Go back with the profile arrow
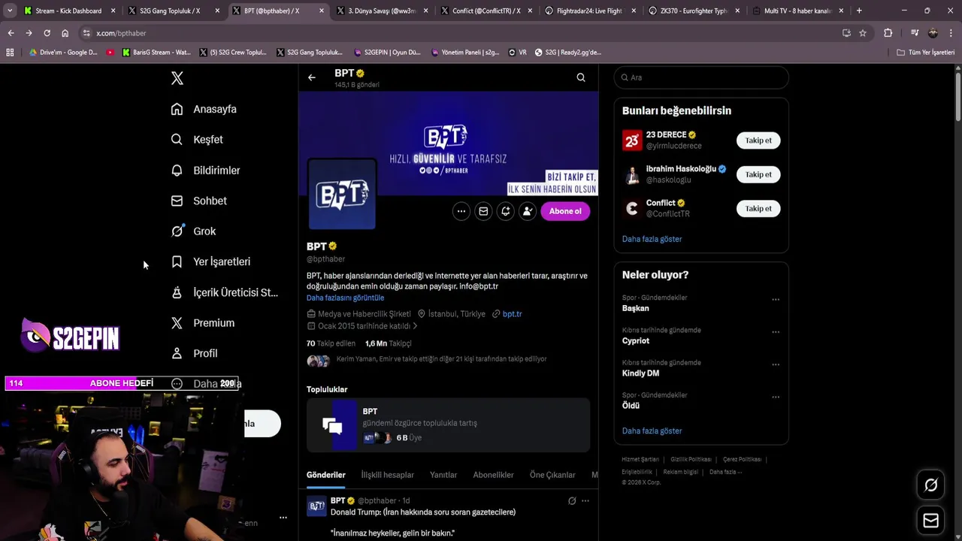Image resolution: width=962 pixels, height=541 pixels. (311, 77)
